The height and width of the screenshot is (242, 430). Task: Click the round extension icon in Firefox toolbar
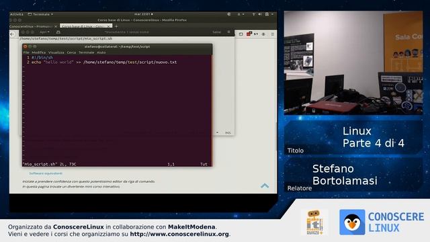263,34
